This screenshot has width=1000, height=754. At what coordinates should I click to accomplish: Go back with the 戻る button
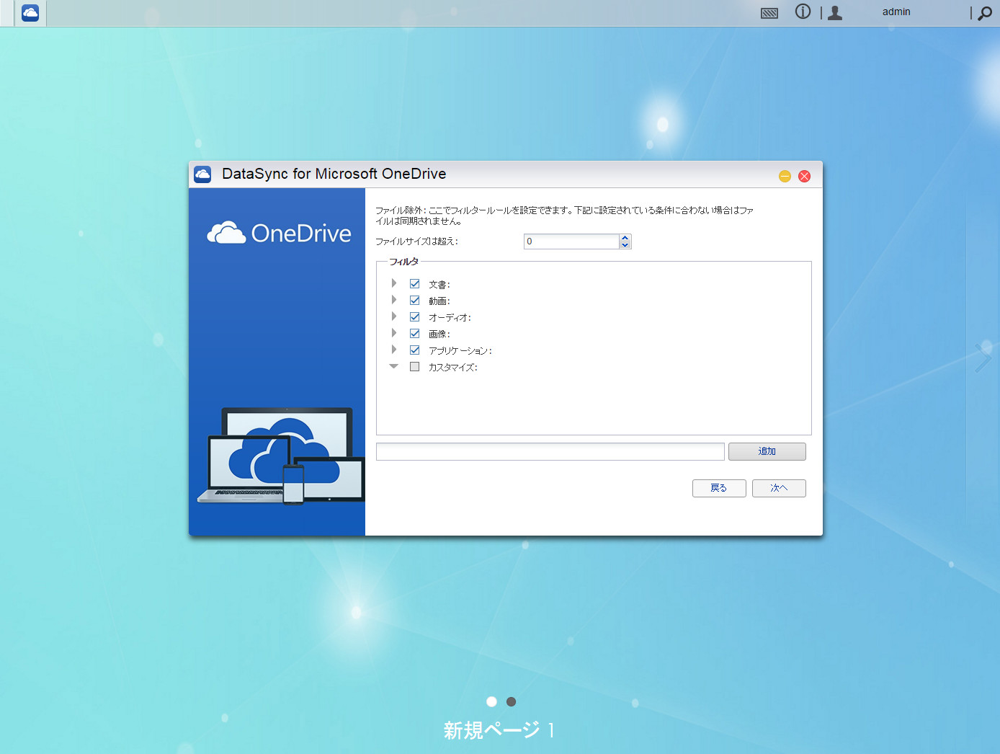[x=719, y=488]
